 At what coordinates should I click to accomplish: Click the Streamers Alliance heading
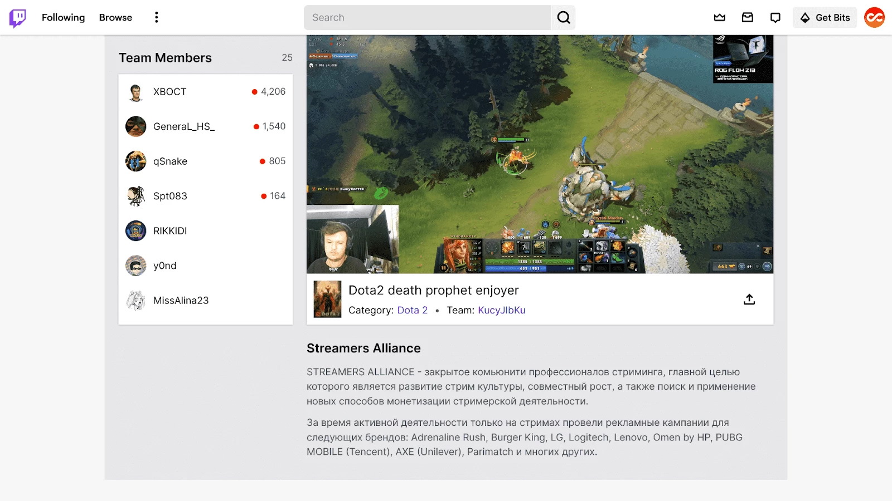363,348
